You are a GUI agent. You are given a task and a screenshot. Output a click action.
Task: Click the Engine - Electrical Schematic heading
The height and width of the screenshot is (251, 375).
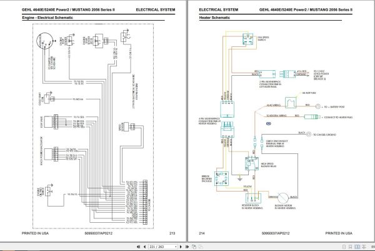(47, 18)
